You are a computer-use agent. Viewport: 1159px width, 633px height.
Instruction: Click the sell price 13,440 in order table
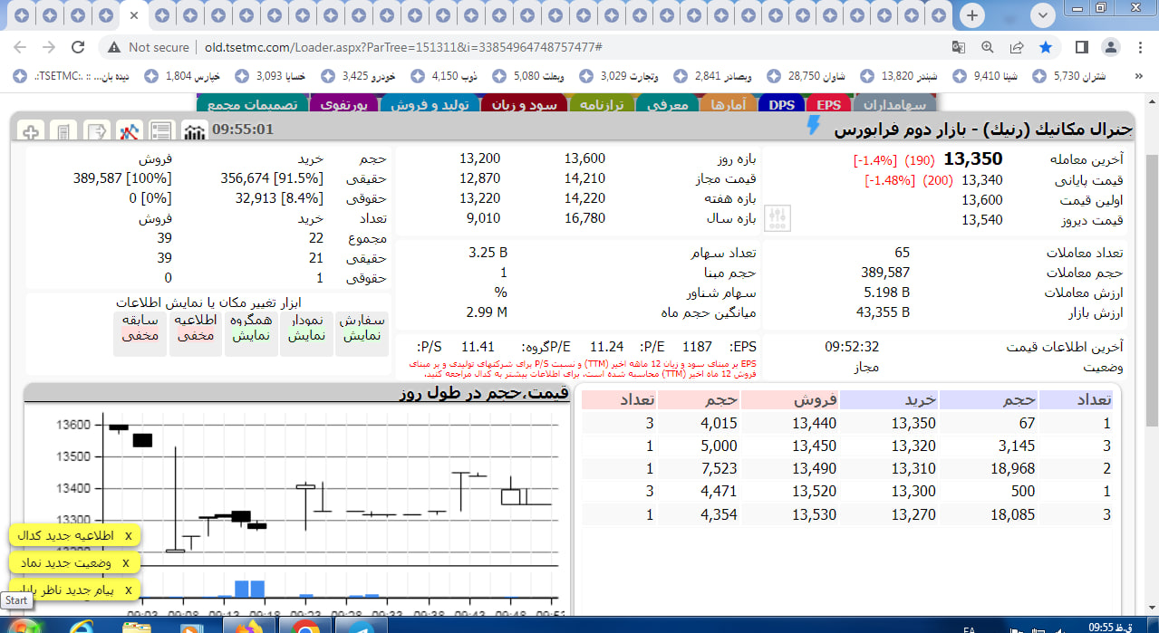(814, 423)
